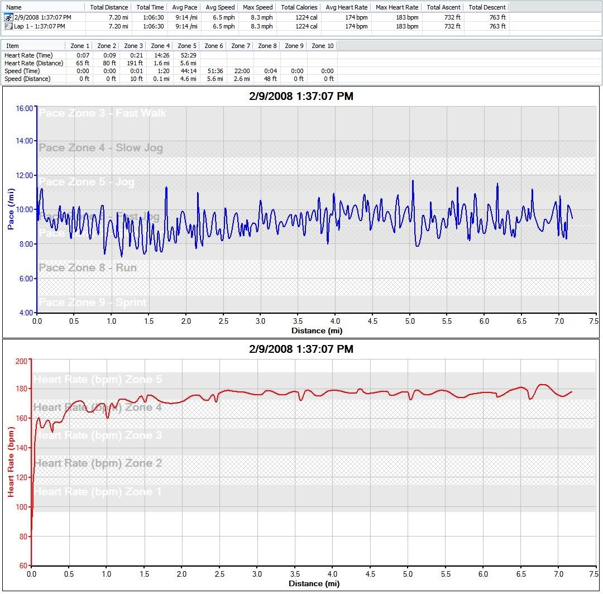Click the heart rate chart title

click(x=301, y=349)
